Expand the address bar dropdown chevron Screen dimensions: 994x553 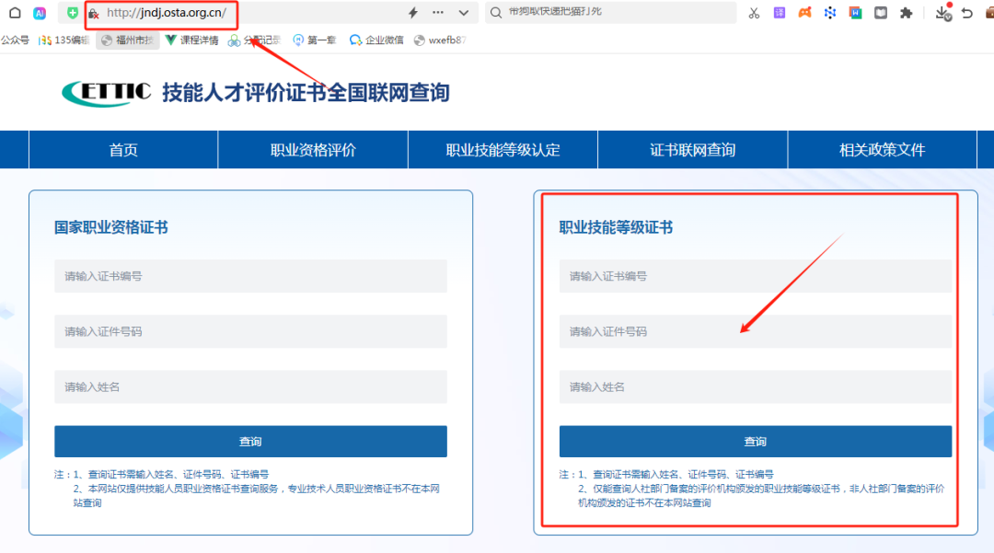(463, 13)
